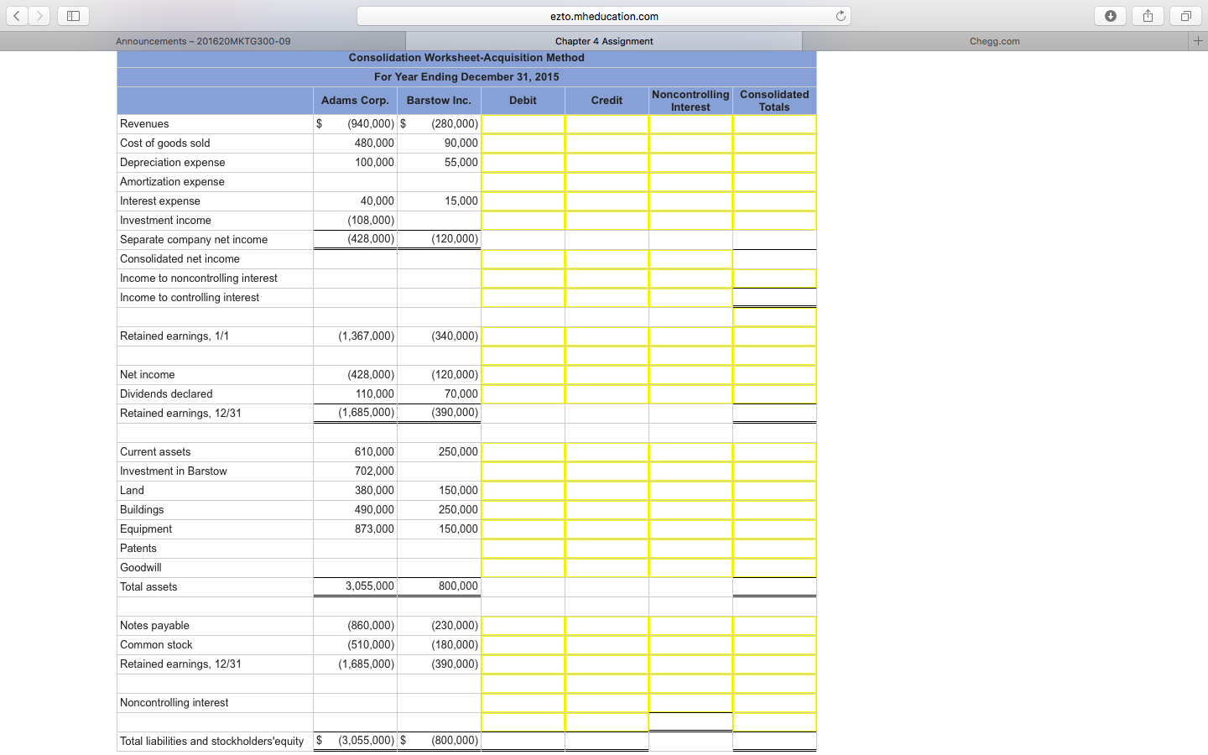Click the Credit column header
Image resolution: width=1208 pixels, height=755 pixels.
(607, 101)
